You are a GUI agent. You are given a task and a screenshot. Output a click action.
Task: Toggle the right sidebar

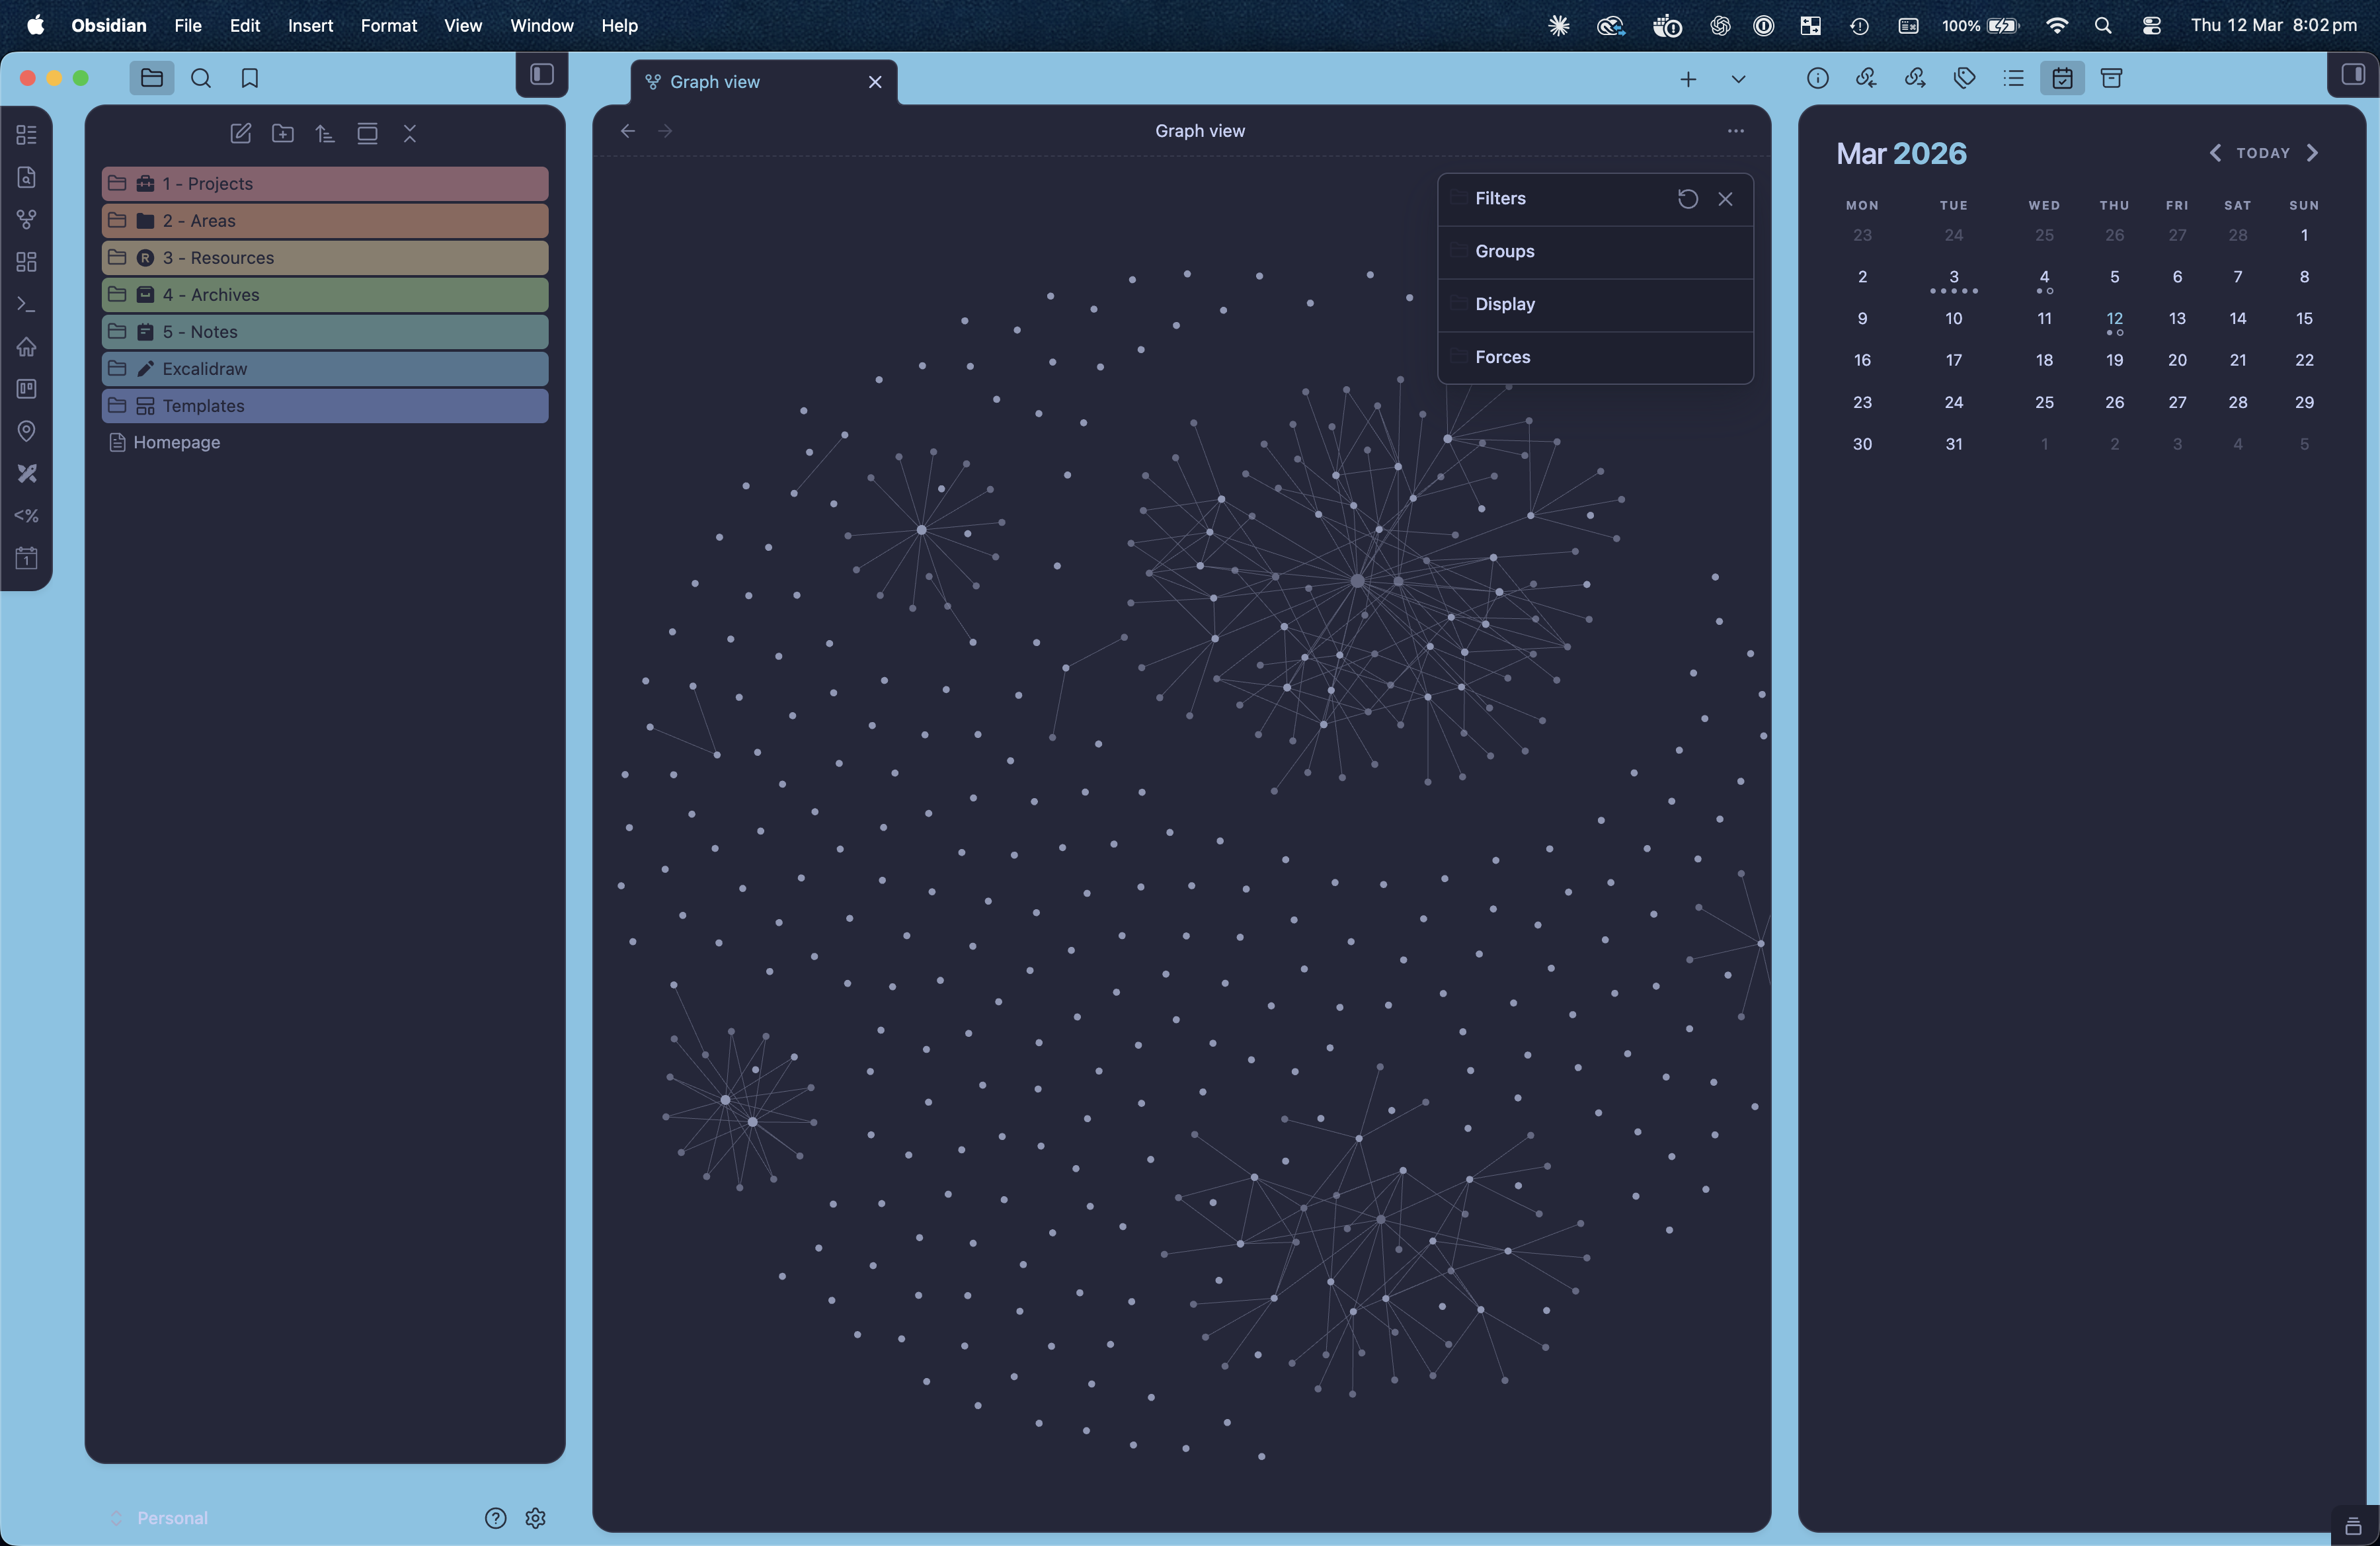pos(2353,75)
